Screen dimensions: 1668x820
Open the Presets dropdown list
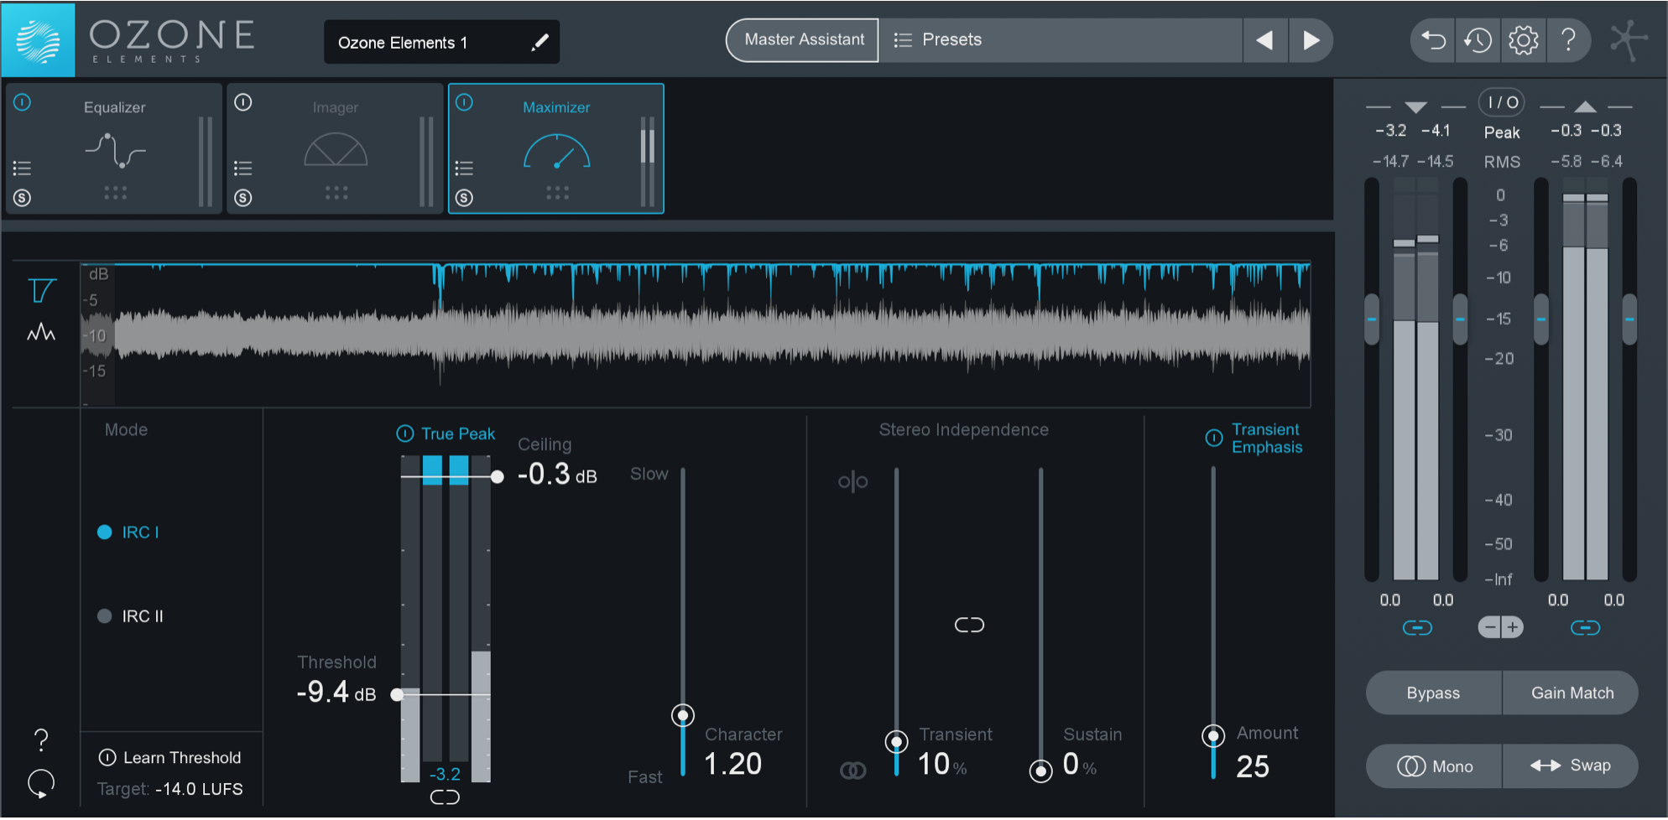pyautogui.click(x=1061, y=40)
